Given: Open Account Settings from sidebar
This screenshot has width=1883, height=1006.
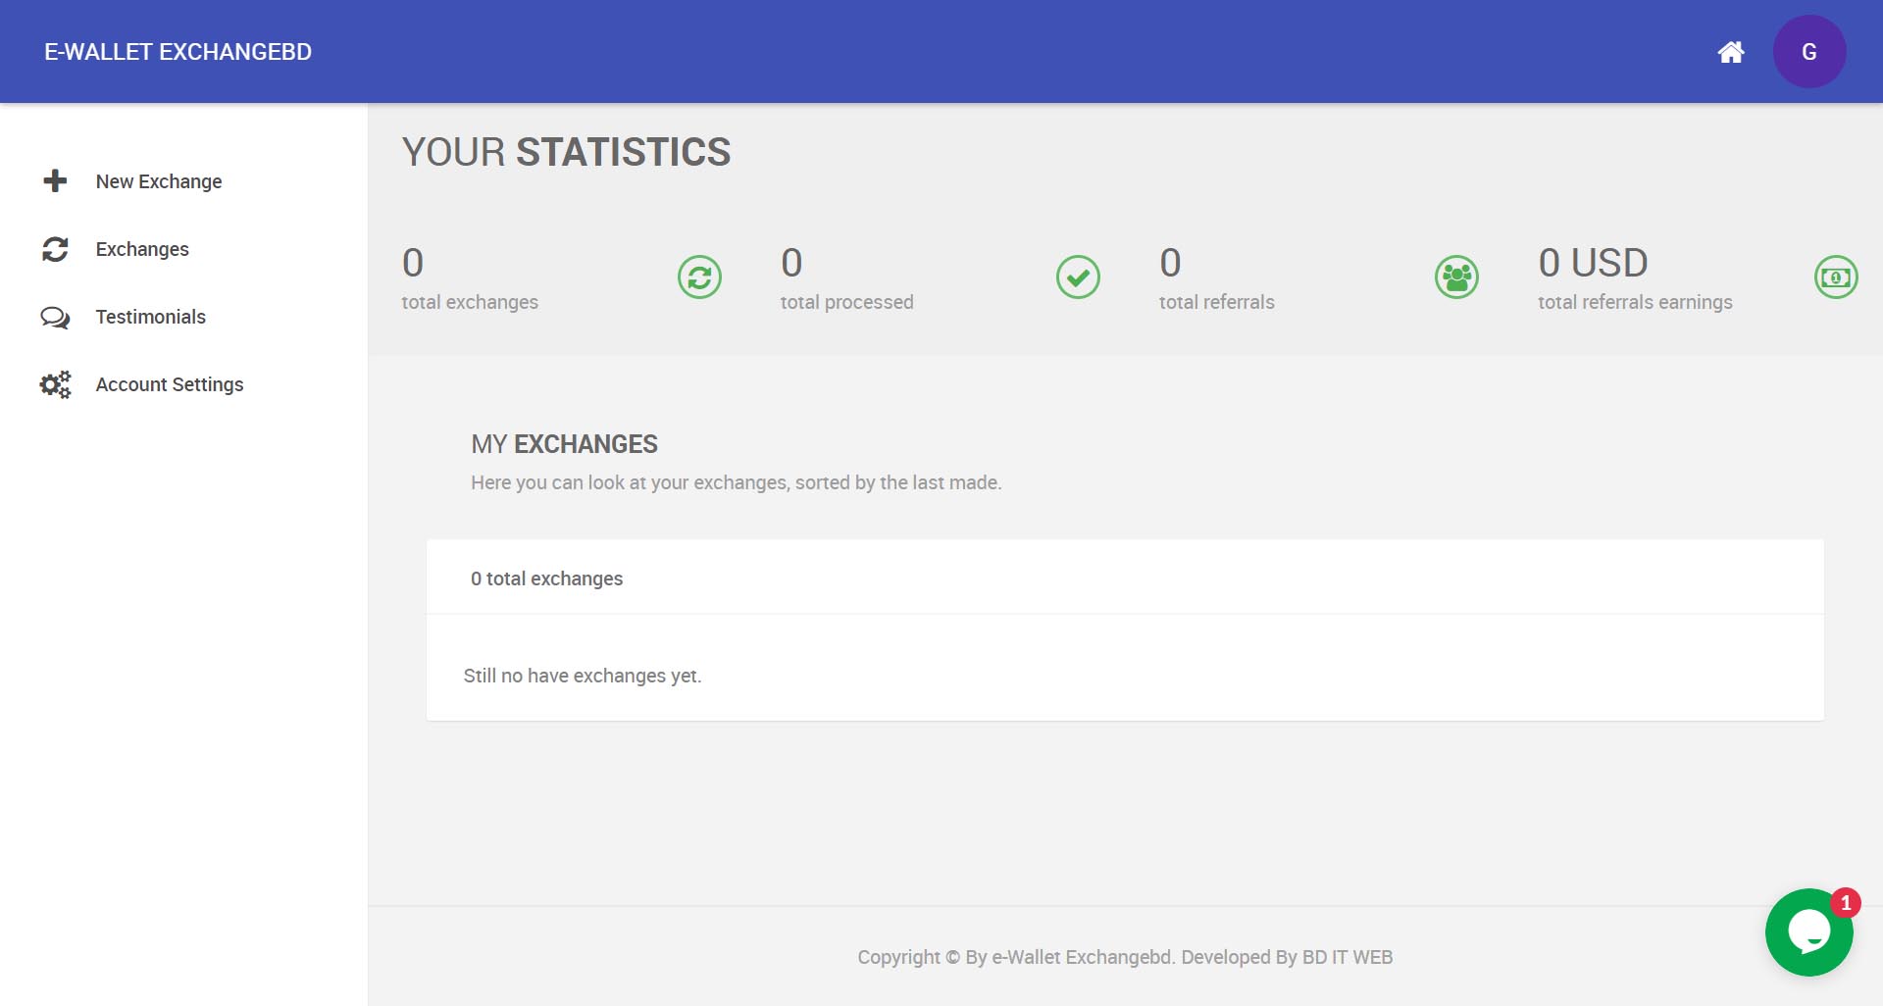Looking at the screenshot, I should (x=169, y=384).
